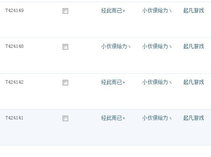Select ID number 7424141

click(x=14, y=118)
